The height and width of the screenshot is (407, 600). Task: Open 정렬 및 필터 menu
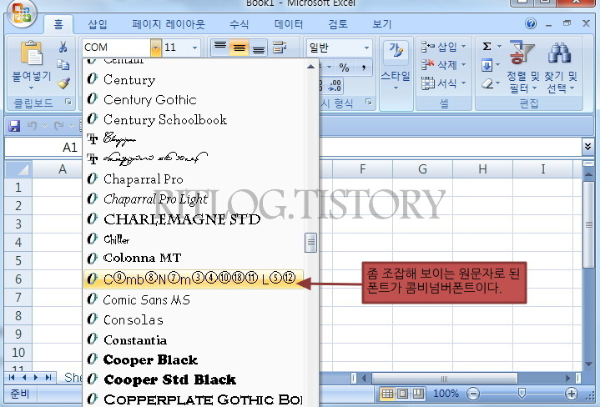[x=522, y=66]
